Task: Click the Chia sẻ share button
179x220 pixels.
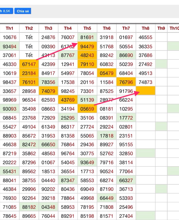Action: click(x=23, y=11)
